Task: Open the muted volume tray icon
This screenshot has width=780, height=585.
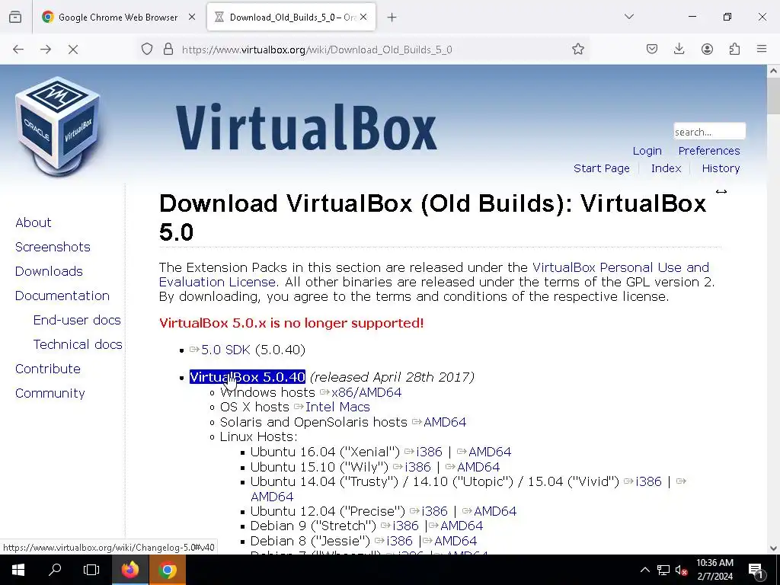Action: [681, 570]
